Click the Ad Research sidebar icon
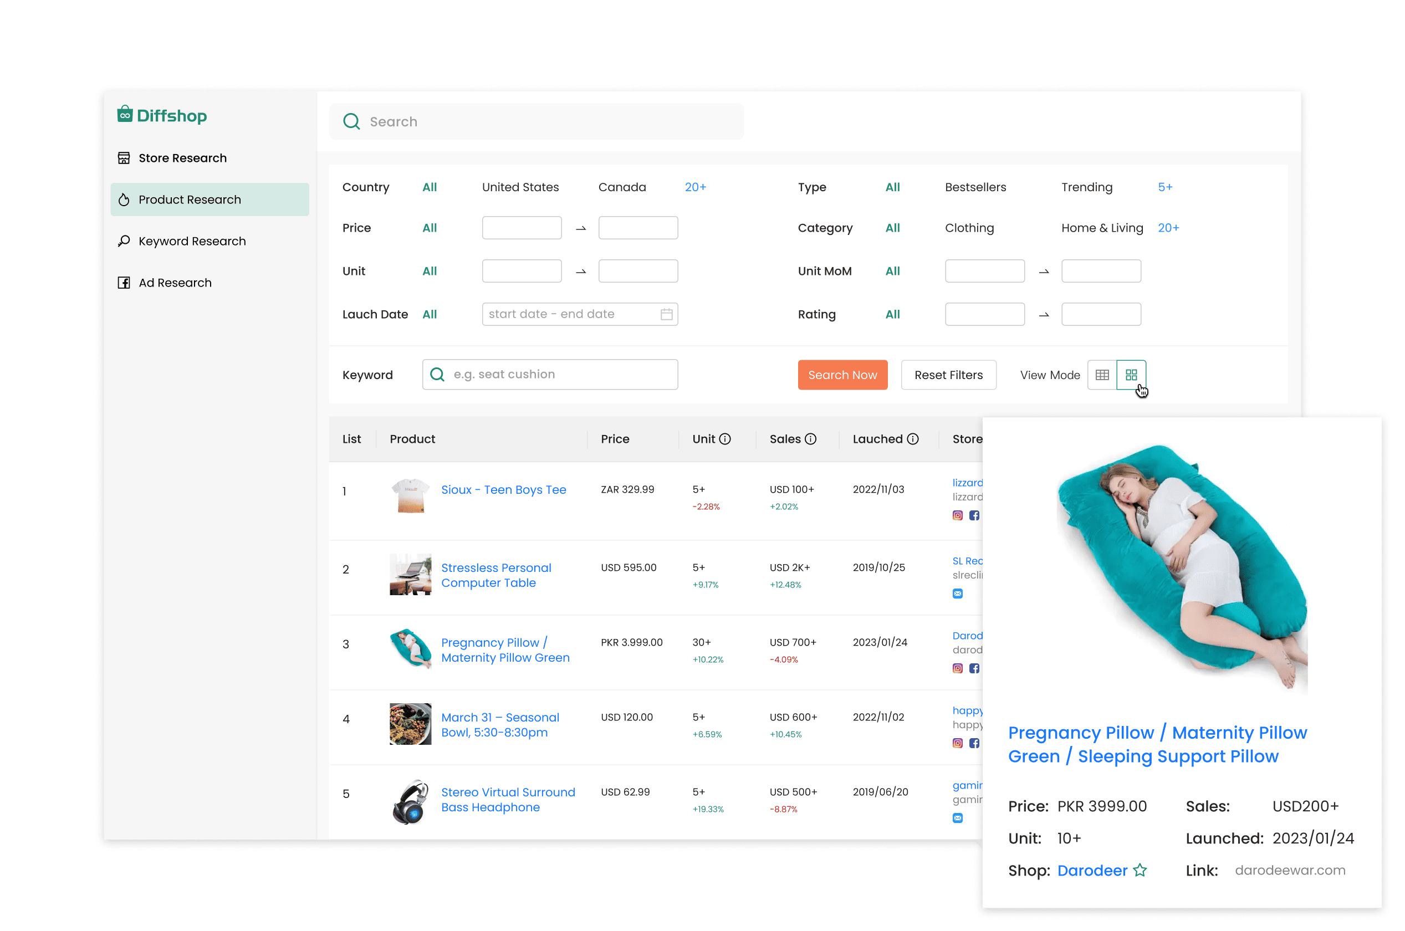1405x931 pixels. tap(124, 283)
